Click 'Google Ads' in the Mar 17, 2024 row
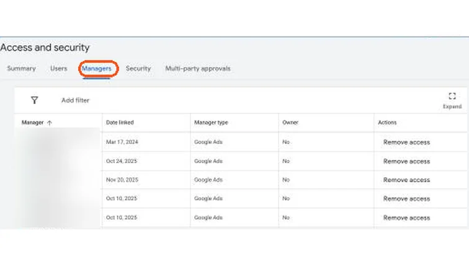Image resolution: width=469 pixels, height=264 pixels. click(x=208, y=142)
